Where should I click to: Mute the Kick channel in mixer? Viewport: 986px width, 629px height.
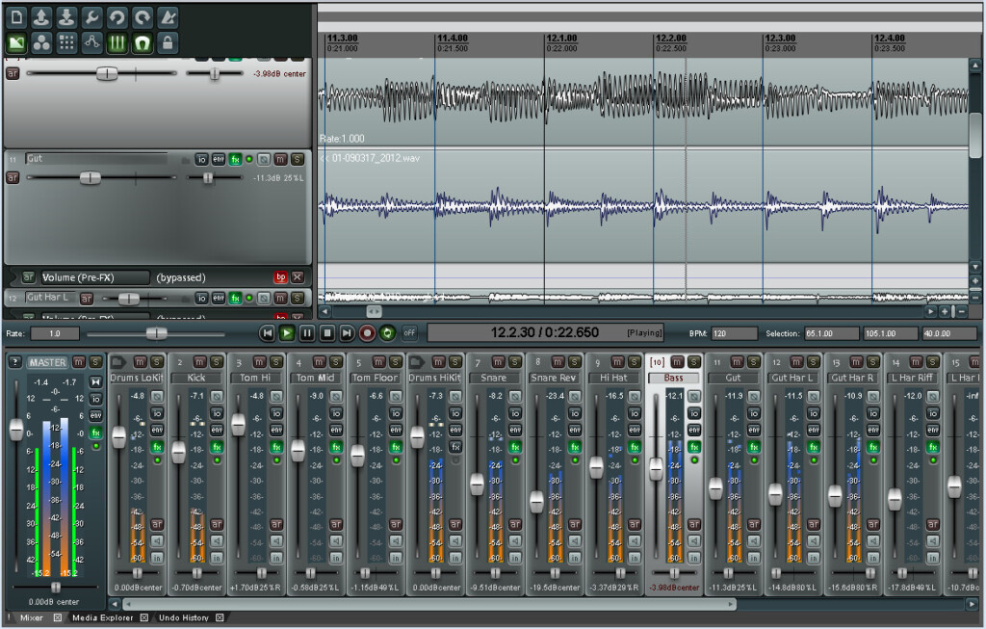click(x=199, y=361)
